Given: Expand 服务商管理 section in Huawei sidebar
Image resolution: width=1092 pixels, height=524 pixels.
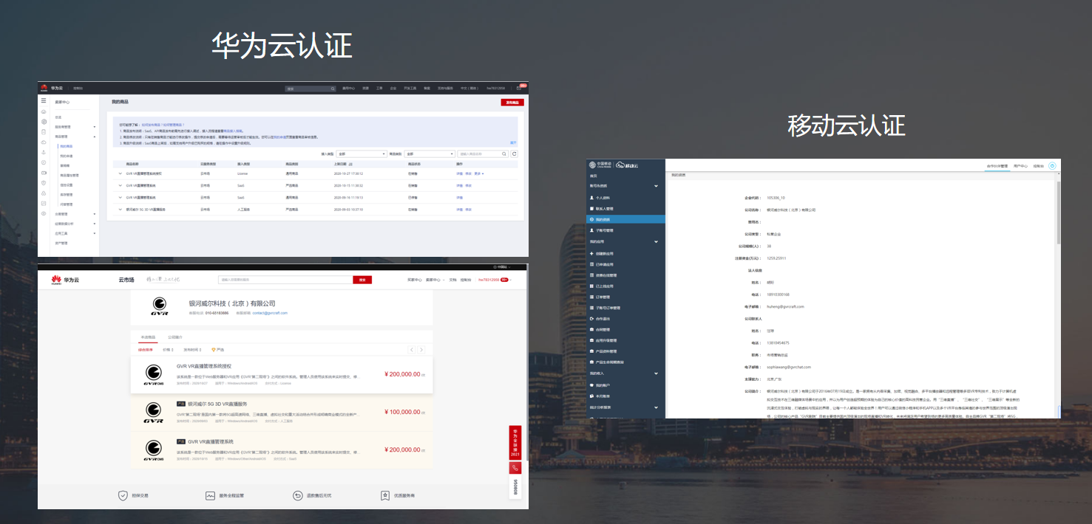Looking at the screenshot, I should [95, 127].
